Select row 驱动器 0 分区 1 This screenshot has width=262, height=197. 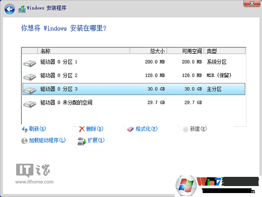(134, 62)
